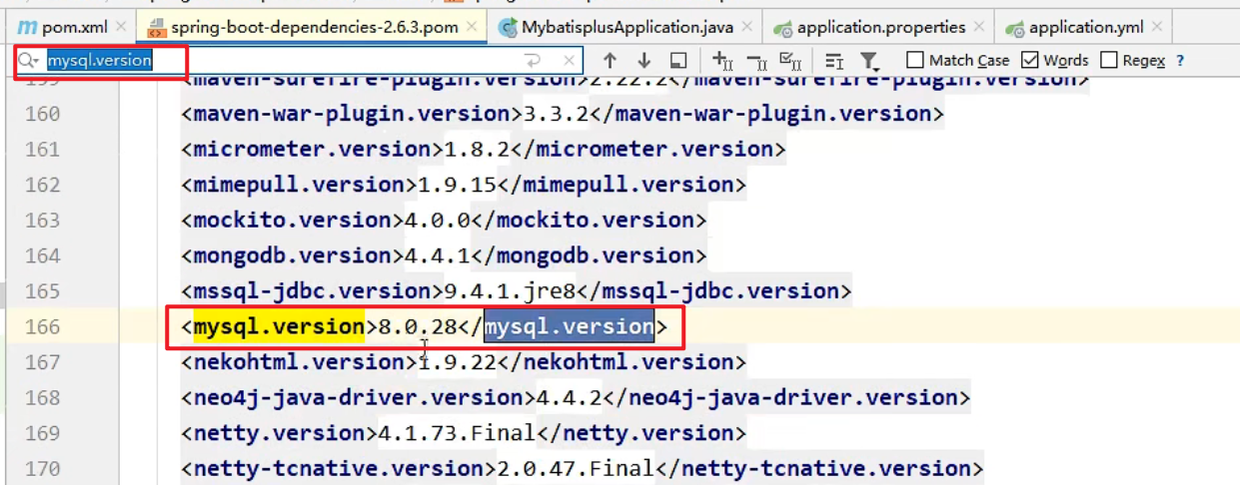Select all search occurrences
1240x485 pixels.
(x=790, y=61)
